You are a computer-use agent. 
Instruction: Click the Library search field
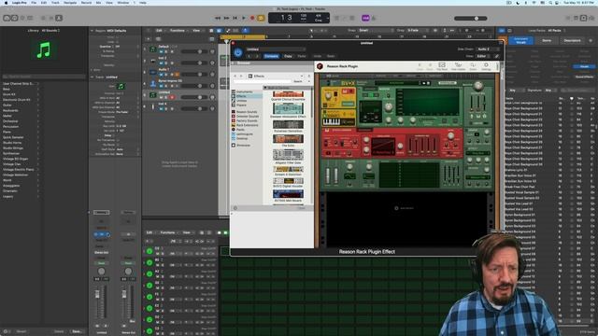click(x=44, y=77)
